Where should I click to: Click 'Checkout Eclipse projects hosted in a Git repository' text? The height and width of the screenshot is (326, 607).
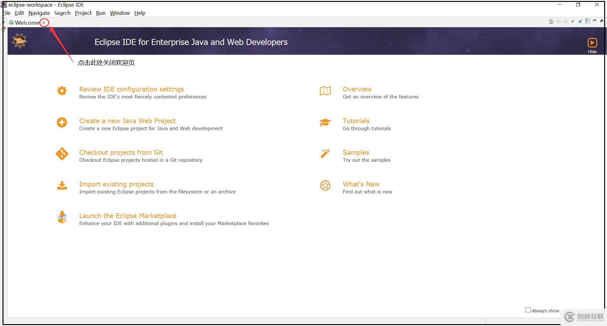click(x=141, y=160)
